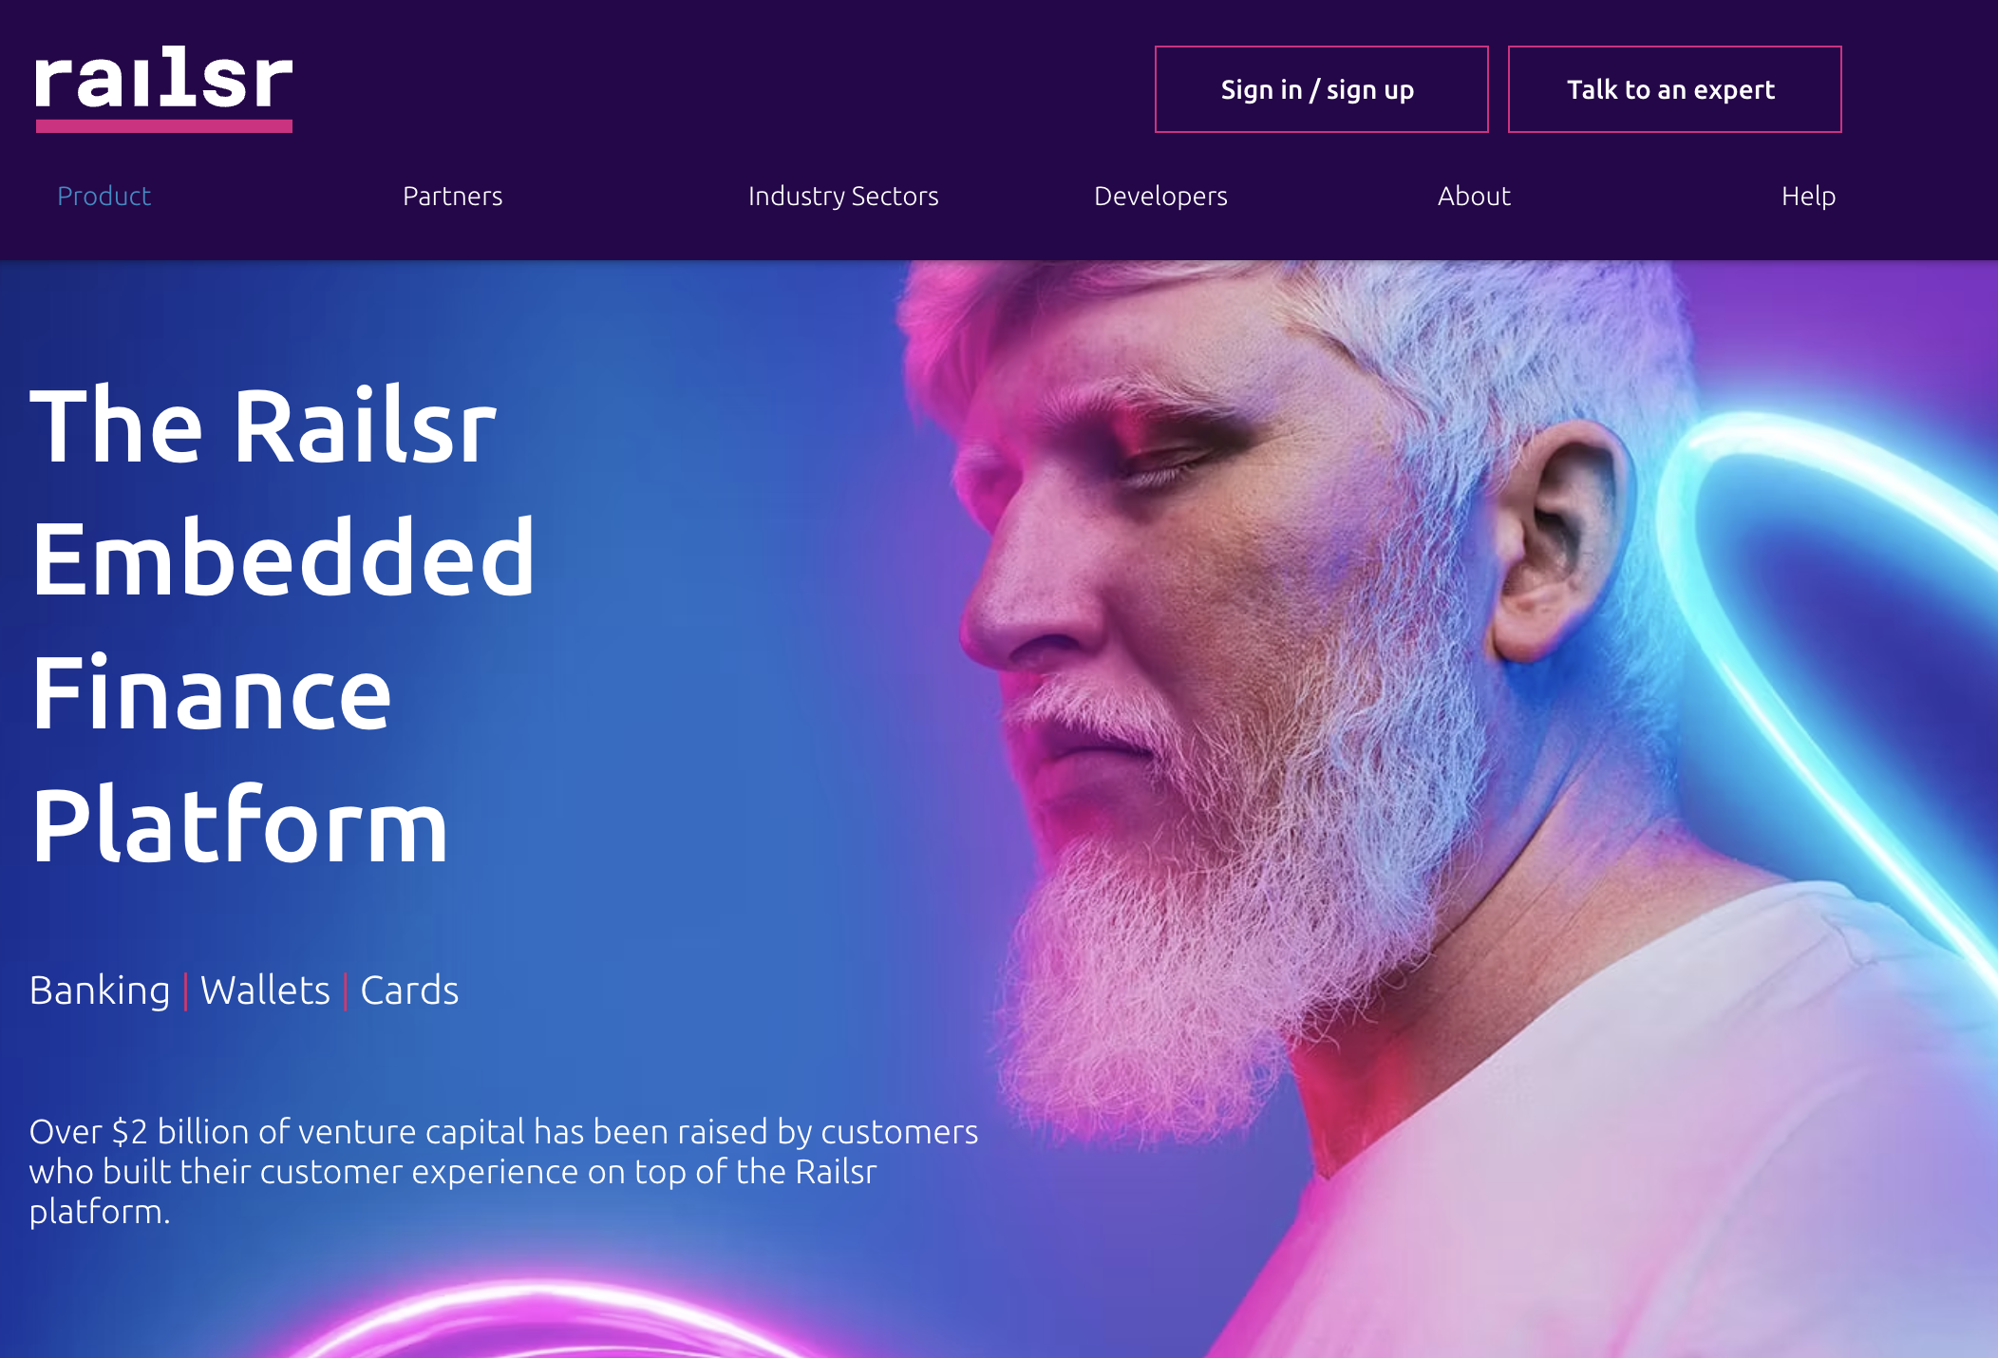Click the word Finance in headline
This screenshot has height=1358, width=1998.
211,692
